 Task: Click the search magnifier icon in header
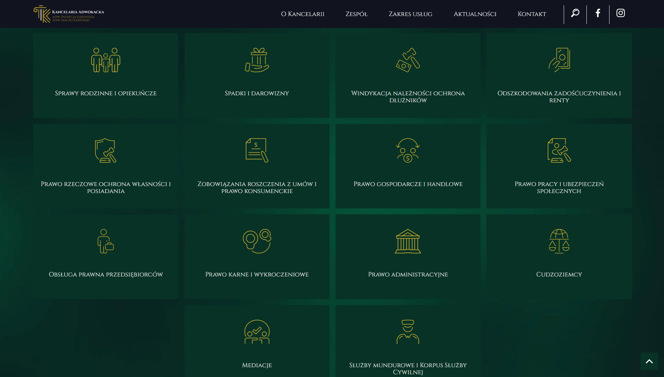tap(575, 13)
